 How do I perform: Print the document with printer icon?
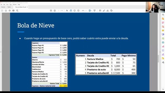tap(13, 11)
